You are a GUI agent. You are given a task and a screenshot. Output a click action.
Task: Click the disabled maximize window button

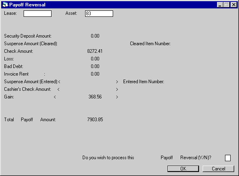click(x=227, y=5)
